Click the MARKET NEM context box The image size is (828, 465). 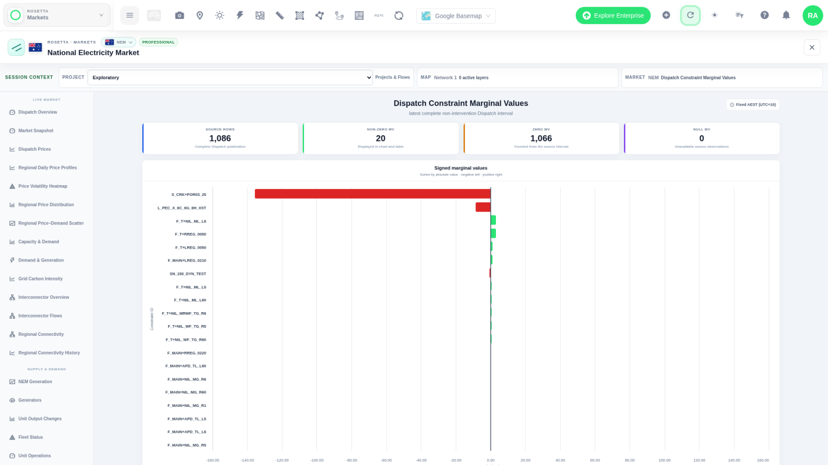pos(722,77)
